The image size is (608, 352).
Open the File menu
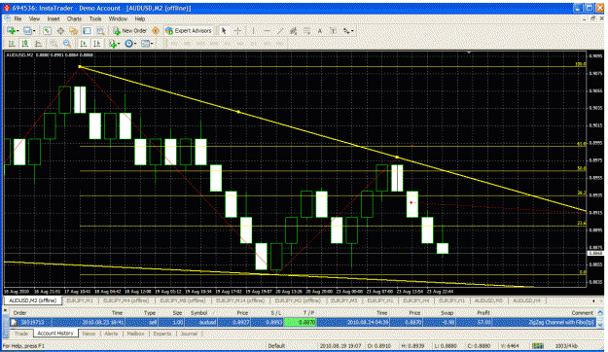click(18, 18)
